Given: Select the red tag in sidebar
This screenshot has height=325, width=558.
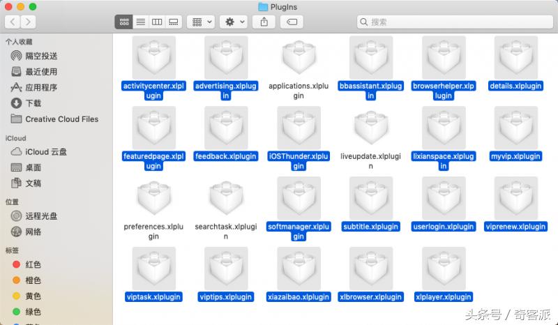Looking at the screenshot, I should (33, 265).
